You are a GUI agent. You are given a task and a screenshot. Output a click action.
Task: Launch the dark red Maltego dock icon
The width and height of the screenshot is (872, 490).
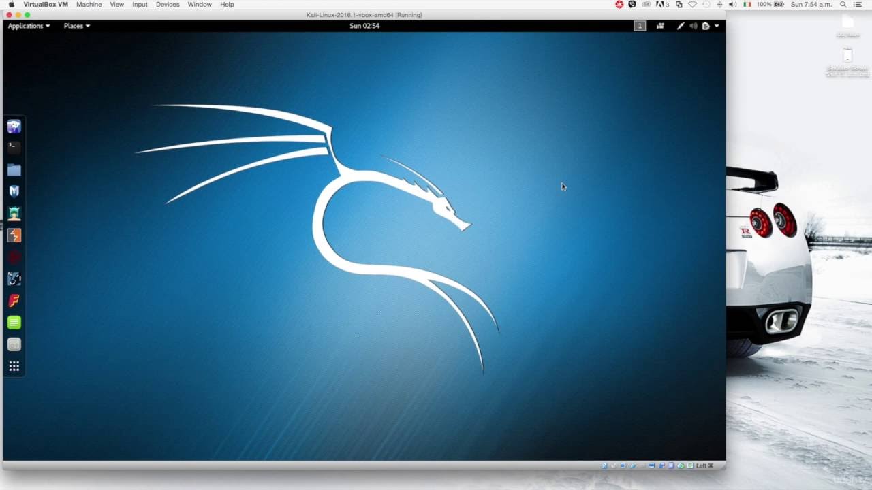click(x=14, y=257)
